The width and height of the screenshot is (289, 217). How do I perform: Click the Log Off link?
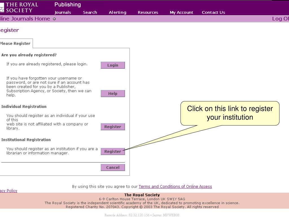pos(281,19)
